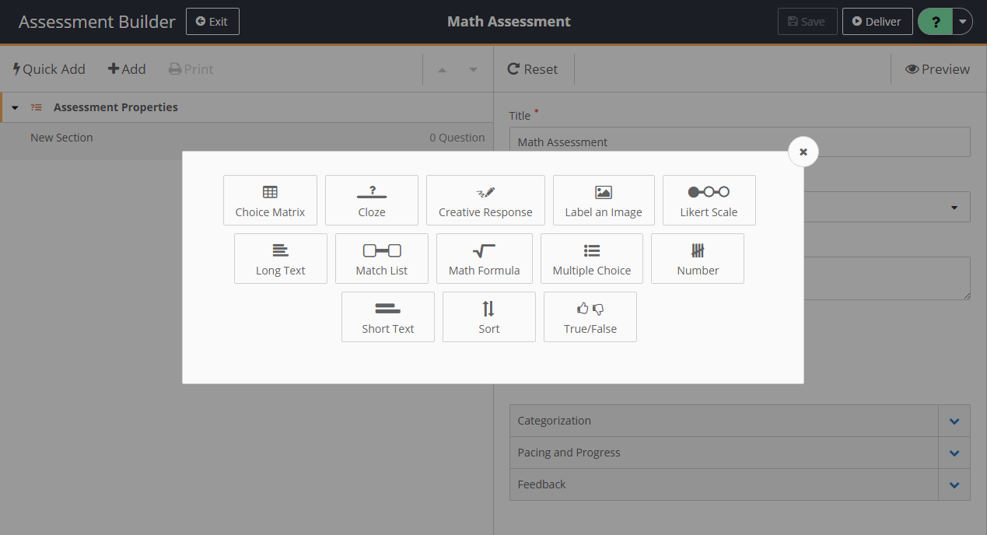Click the Deliver button
Screen dimensions: 987x535
877,22
